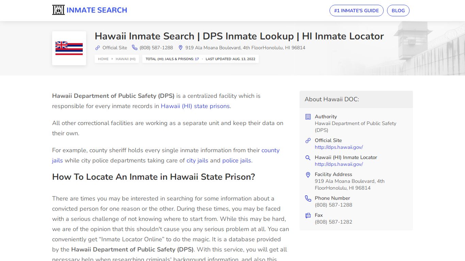The width and height of the screenshot is (465, 261).
Task: Open Inmate Locator URL dps.hawaii.gov
Action: 339,164
